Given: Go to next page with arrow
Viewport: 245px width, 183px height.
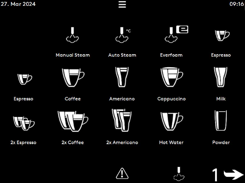Looking at the screenshot, I should click(x=228, y=174).
